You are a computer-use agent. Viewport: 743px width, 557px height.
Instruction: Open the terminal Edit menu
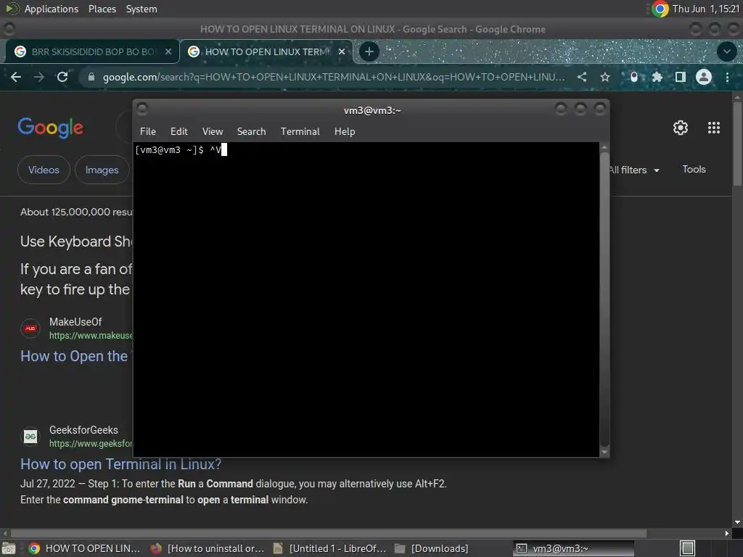coord(179,131)
